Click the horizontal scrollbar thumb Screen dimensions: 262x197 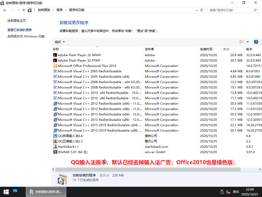pos(148,169)
